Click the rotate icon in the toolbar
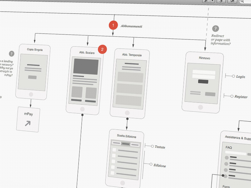 pos(221,1)
